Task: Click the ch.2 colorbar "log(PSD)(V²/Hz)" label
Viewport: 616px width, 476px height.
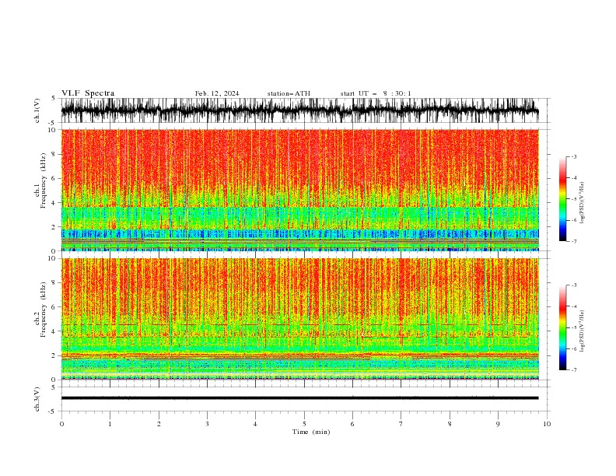Action: (x=583, y=331)
